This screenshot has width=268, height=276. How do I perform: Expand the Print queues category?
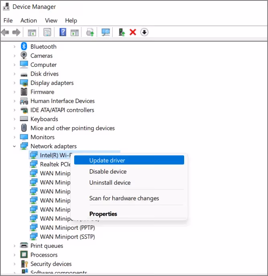point(14,246)
